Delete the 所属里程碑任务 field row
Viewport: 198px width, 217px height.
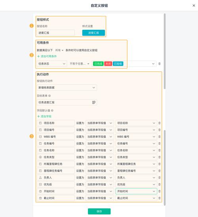coord(159,164)
